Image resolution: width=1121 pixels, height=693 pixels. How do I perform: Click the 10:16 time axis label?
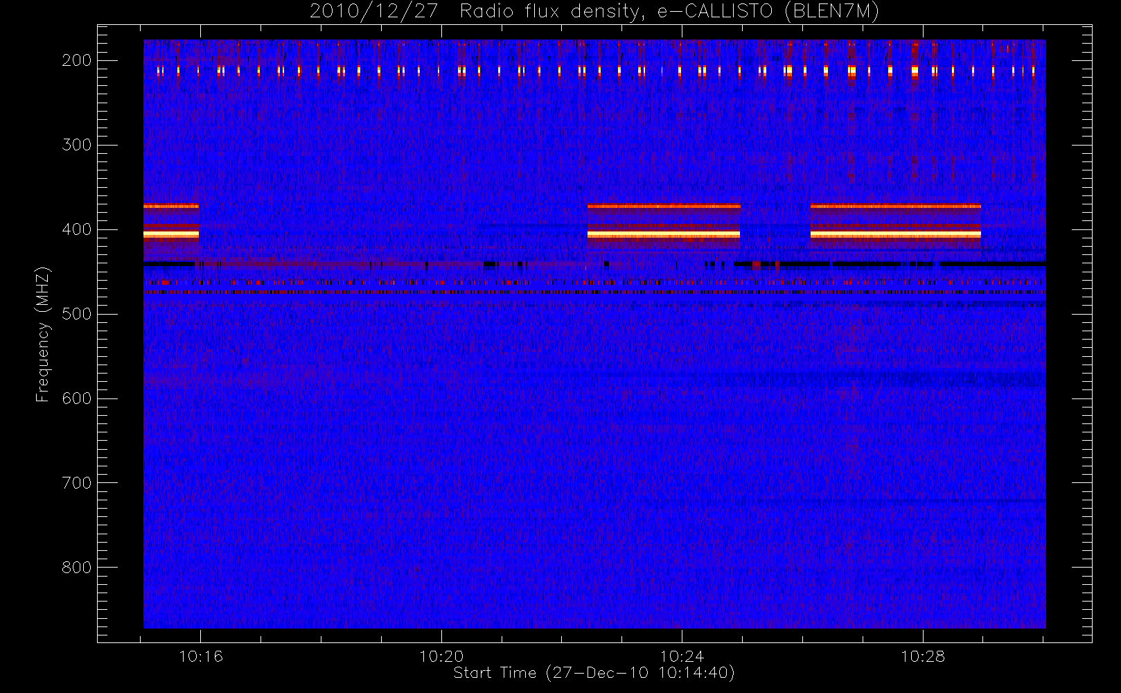coord(201,656)
